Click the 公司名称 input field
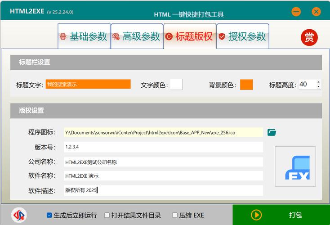 (x=163, y=162)
